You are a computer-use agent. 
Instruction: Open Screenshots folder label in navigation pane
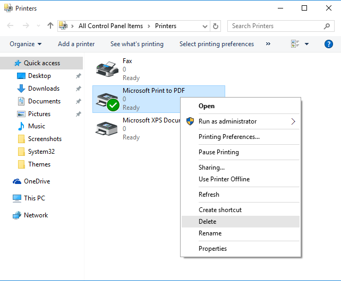45,139
